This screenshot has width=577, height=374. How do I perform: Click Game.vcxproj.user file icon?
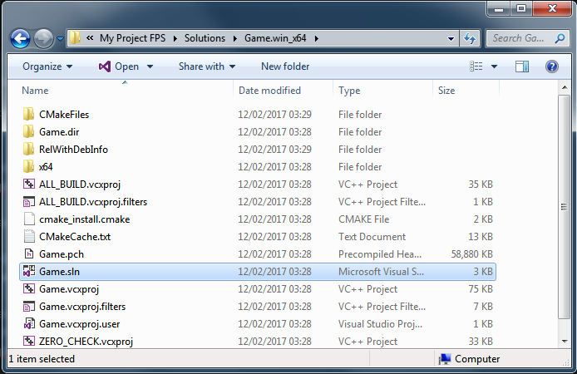pyautogui.click(x=29, y=323)
